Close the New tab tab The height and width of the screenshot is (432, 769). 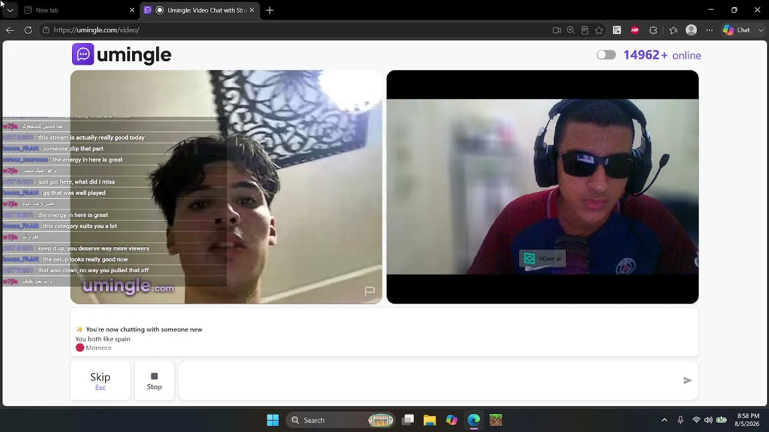click(x=132, y=10)
